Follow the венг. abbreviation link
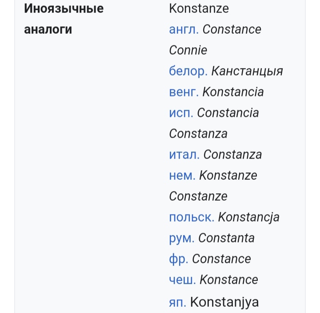This screenshot has height=313, width=320. point(184,92)
